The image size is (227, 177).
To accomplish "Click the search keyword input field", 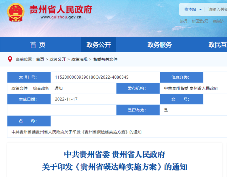I will click(x=217, y=9).
